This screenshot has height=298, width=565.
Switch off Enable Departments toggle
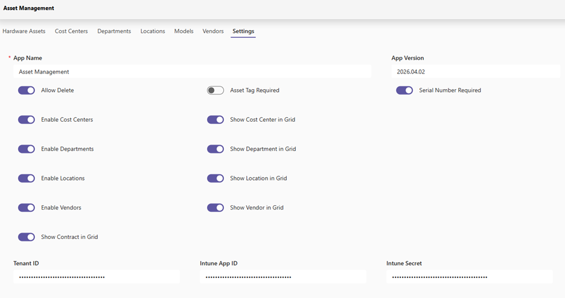(27, 149)
